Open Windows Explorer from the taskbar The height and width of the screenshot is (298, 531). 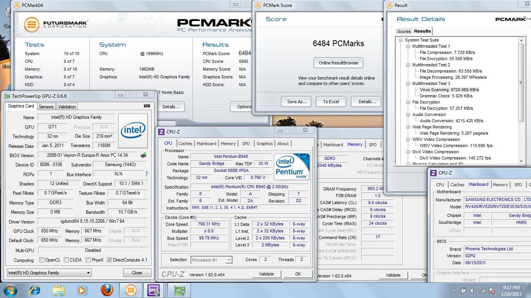coord(59,290)
